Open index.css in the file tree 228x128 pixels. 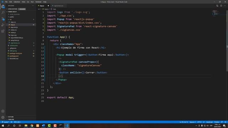14,30
